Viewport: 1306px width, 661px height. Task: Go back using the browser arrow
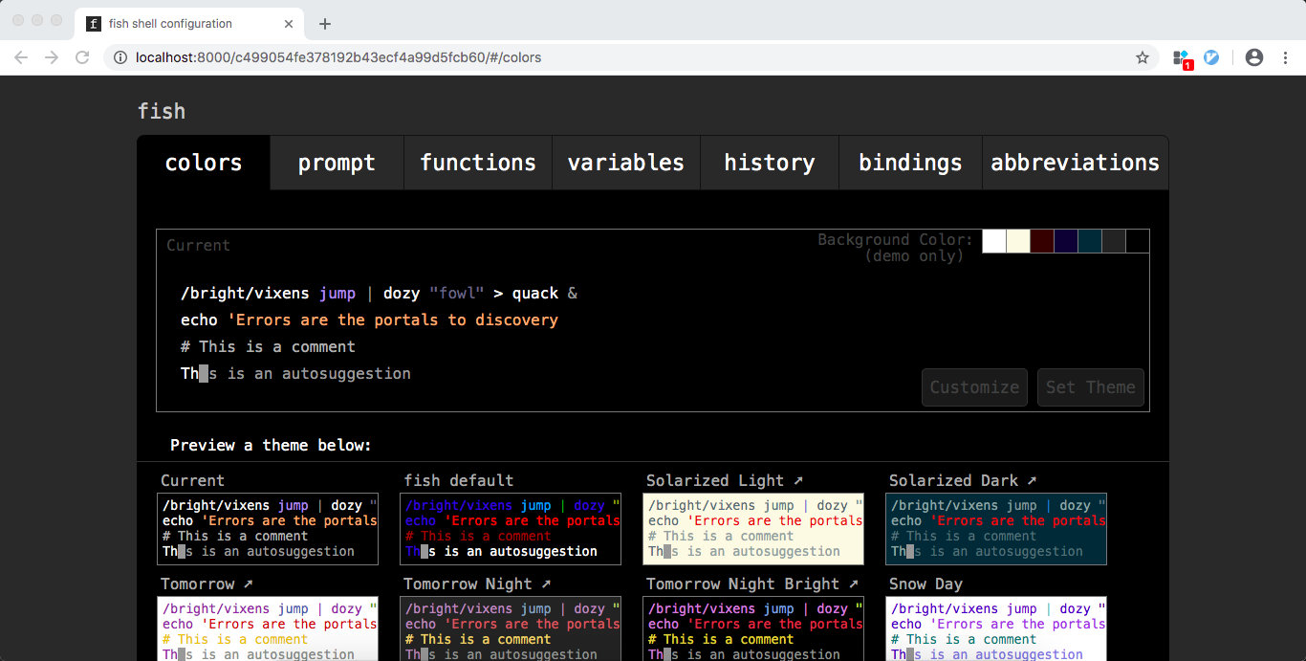pyautogui.click(x=21, y=57)
